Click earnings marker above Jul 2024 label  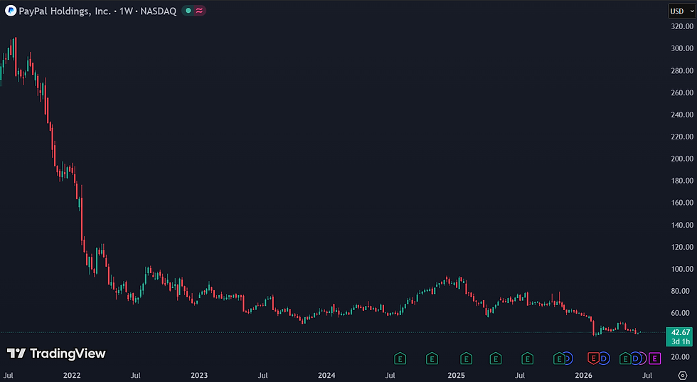(400, 358)
